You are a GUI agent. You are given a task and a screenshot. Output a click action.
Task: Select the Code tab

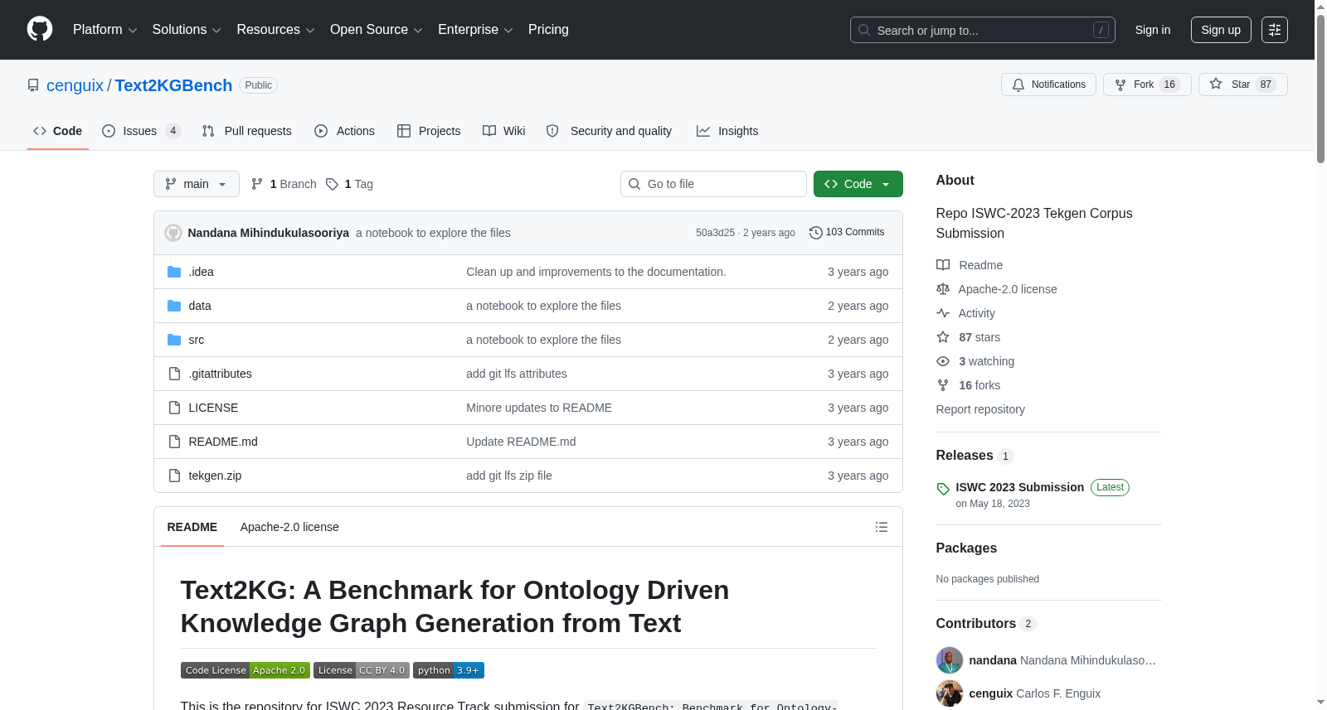58,131
